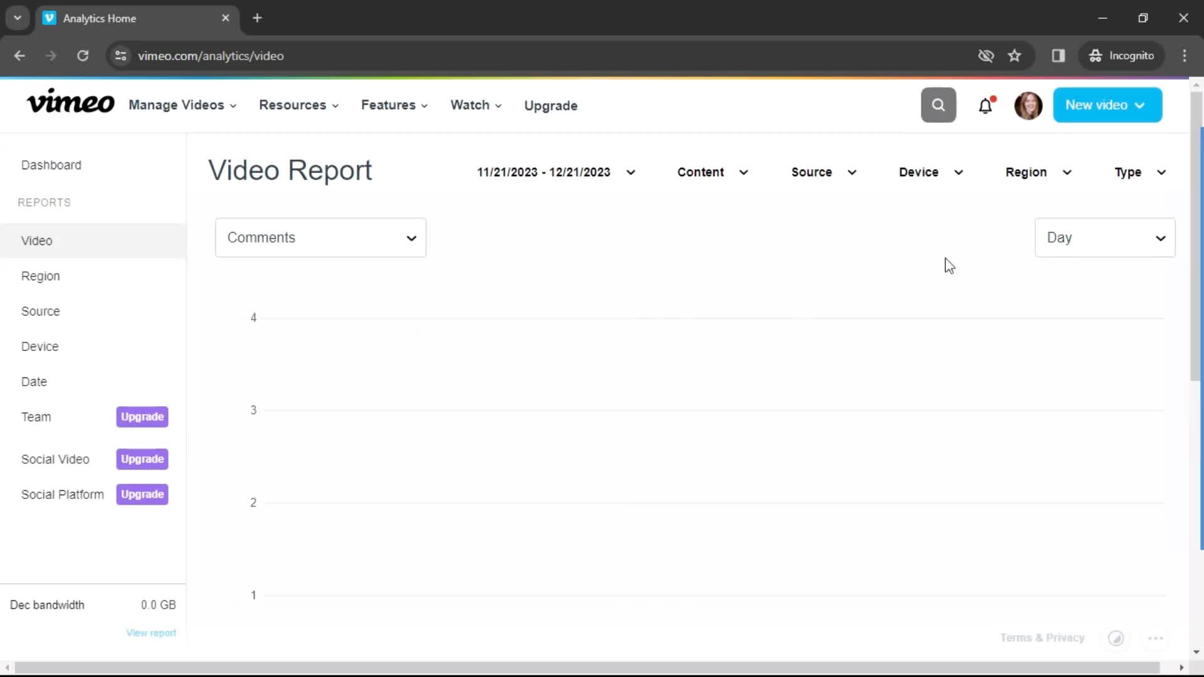Expand the Device filter dropdown
The image size is (1204, 677).
pos(931,172)
